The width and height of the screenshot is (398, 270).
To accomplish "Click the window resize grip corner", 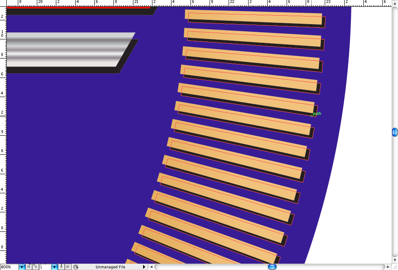I will (395, 267).
